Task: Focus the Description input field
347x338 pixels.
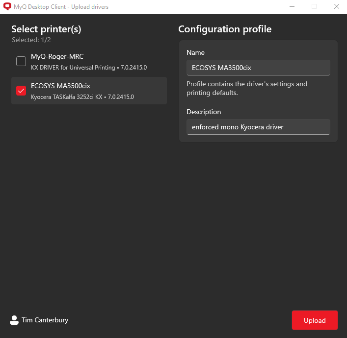Action: pos(258,127)
